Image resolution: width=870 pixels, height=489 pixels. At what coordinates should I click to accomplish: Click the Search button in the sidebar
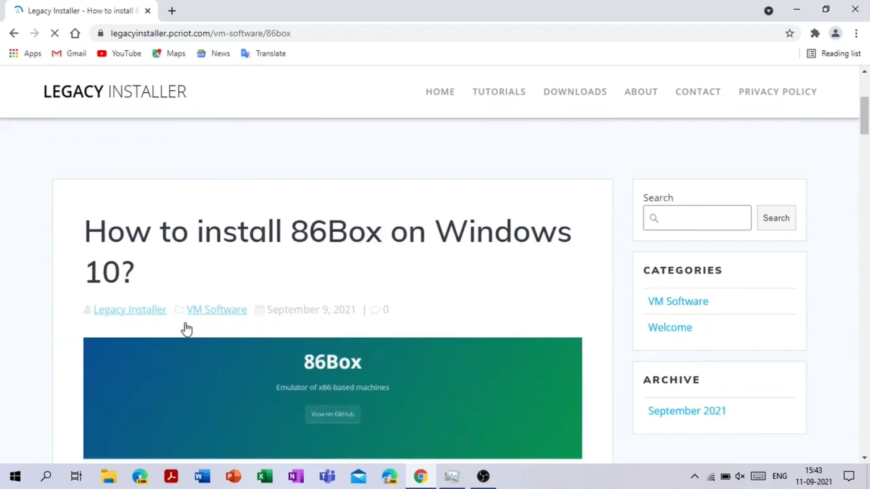(x=776, y=218)
